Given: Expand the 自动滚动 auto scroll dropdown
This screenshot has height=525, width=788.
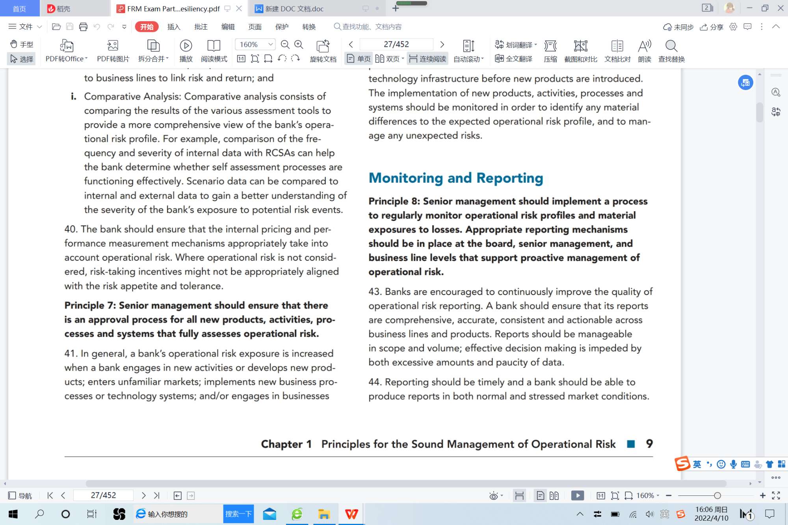Looking at the screenshot, I should [468, 59].
